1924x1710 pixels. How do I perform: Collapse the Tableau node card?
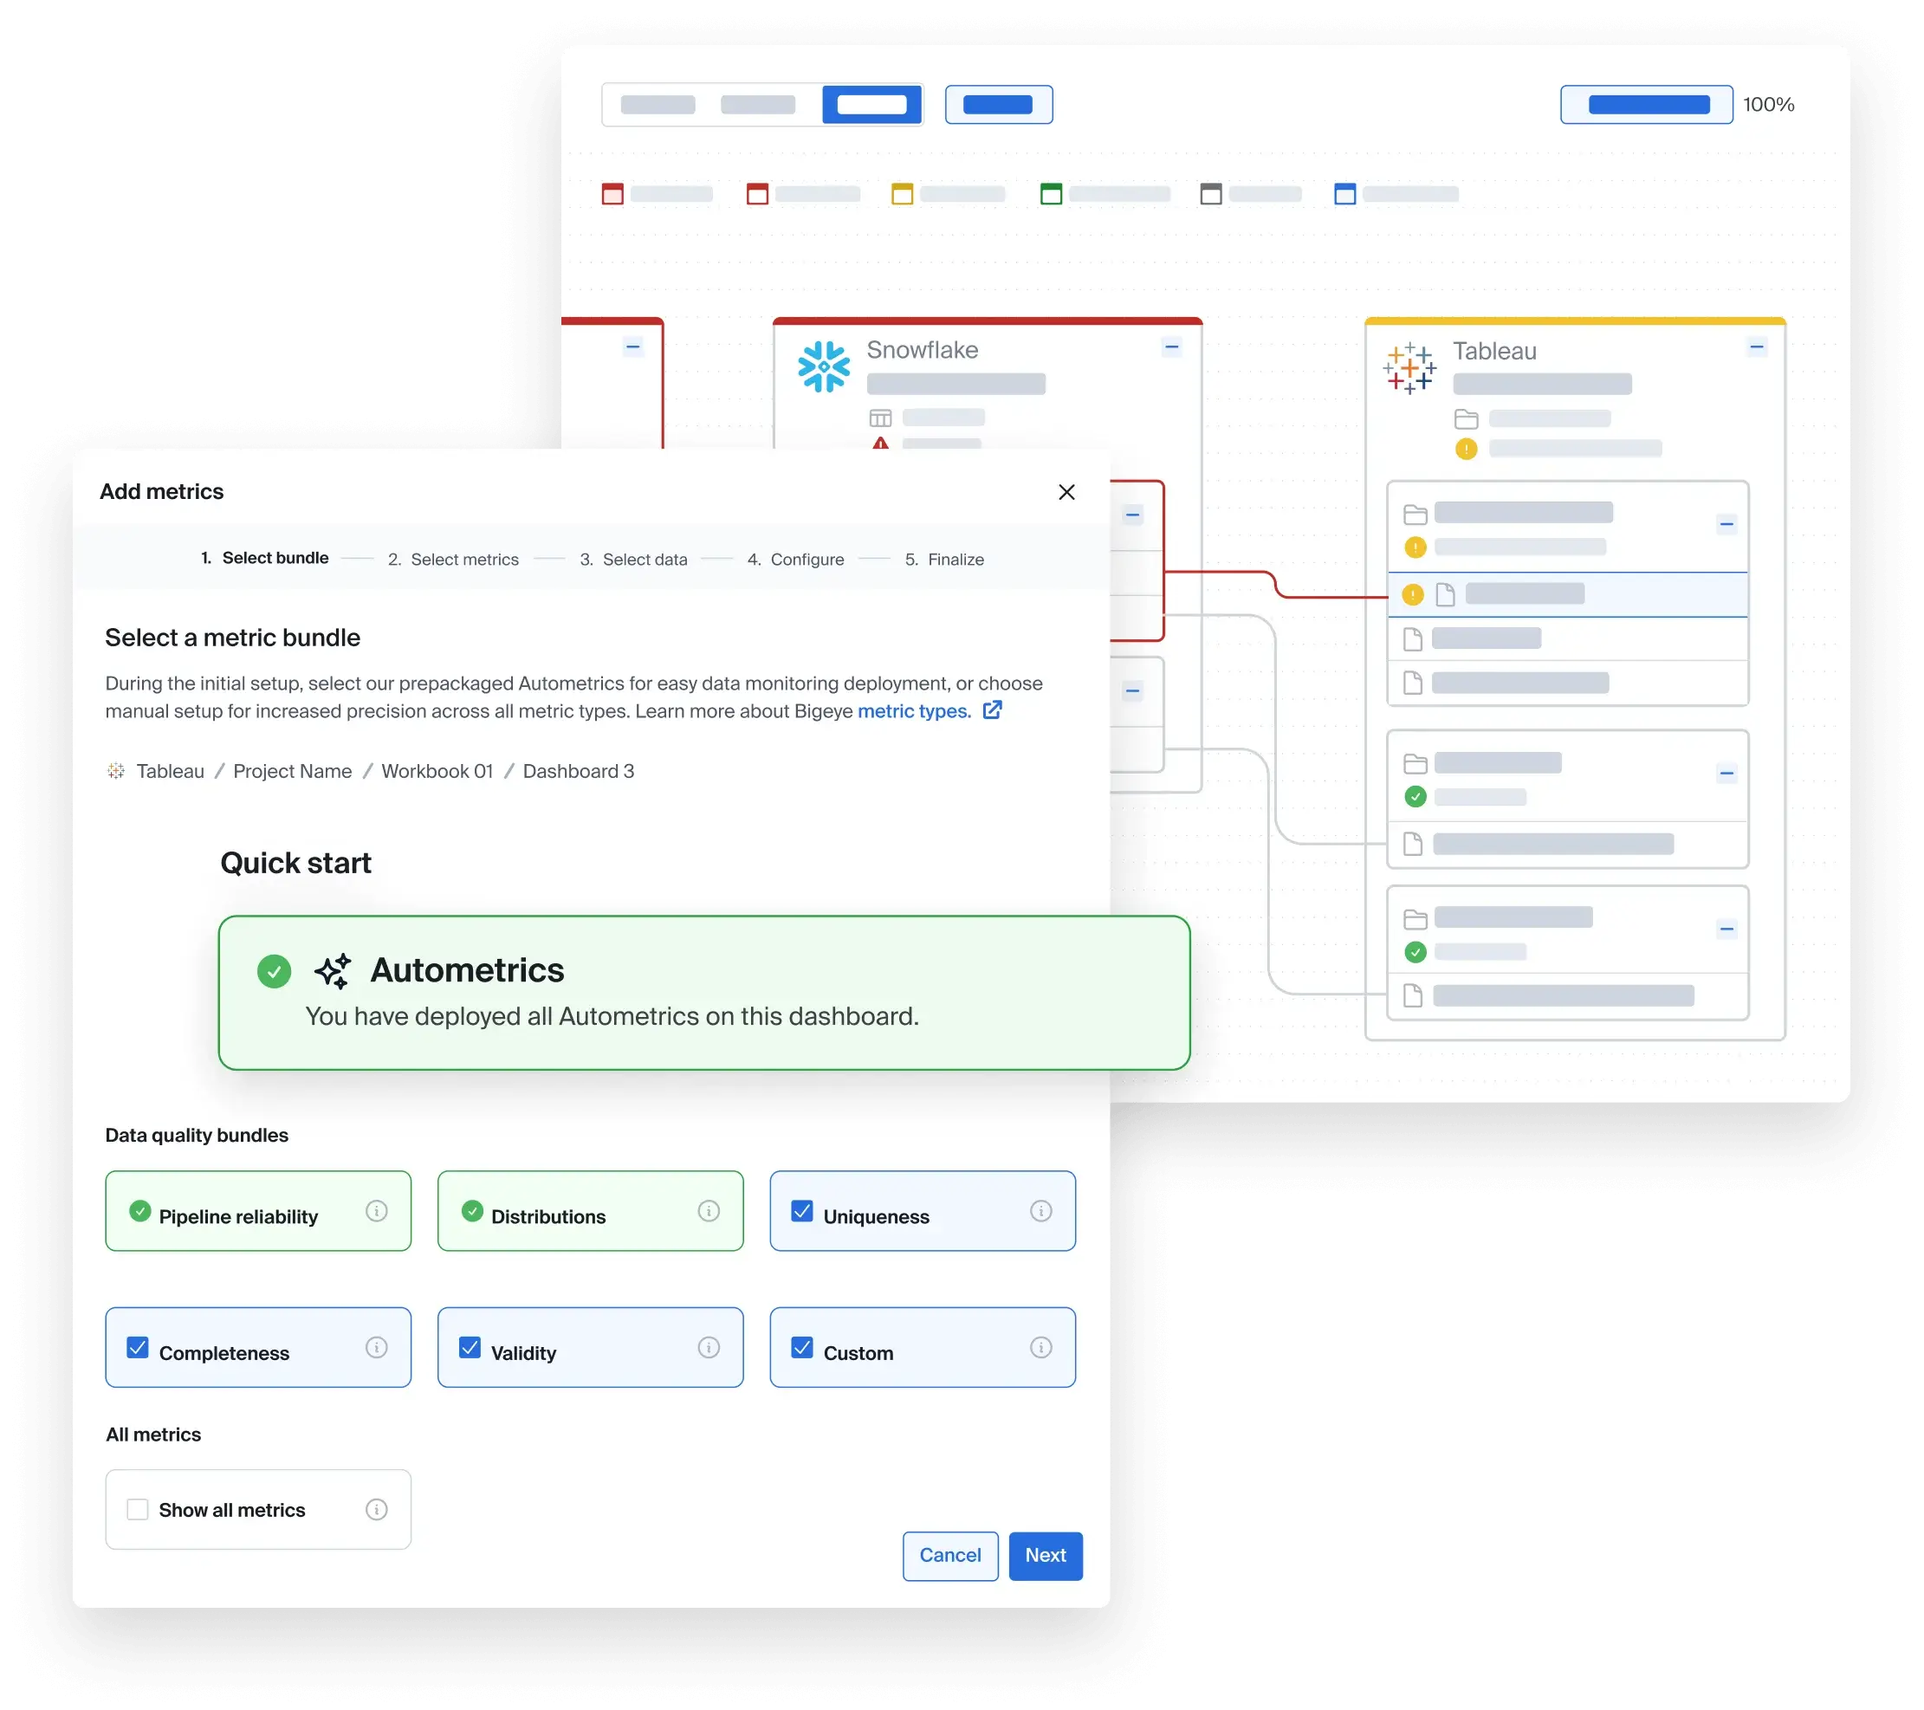click(x=1757, y=347)
